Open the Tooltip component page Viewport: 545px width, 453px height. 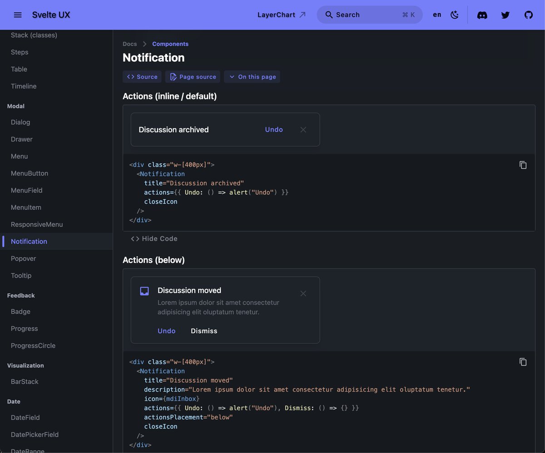coord(21,275)
